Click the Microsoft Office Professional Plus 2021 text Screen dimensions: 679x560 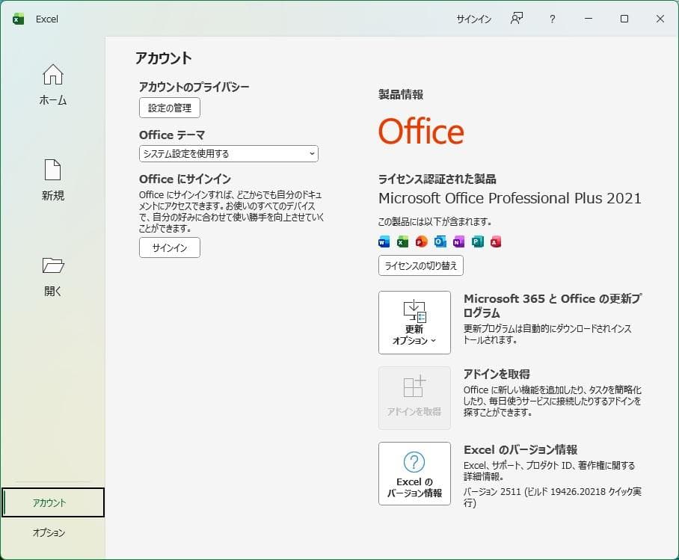pos(510,198)
